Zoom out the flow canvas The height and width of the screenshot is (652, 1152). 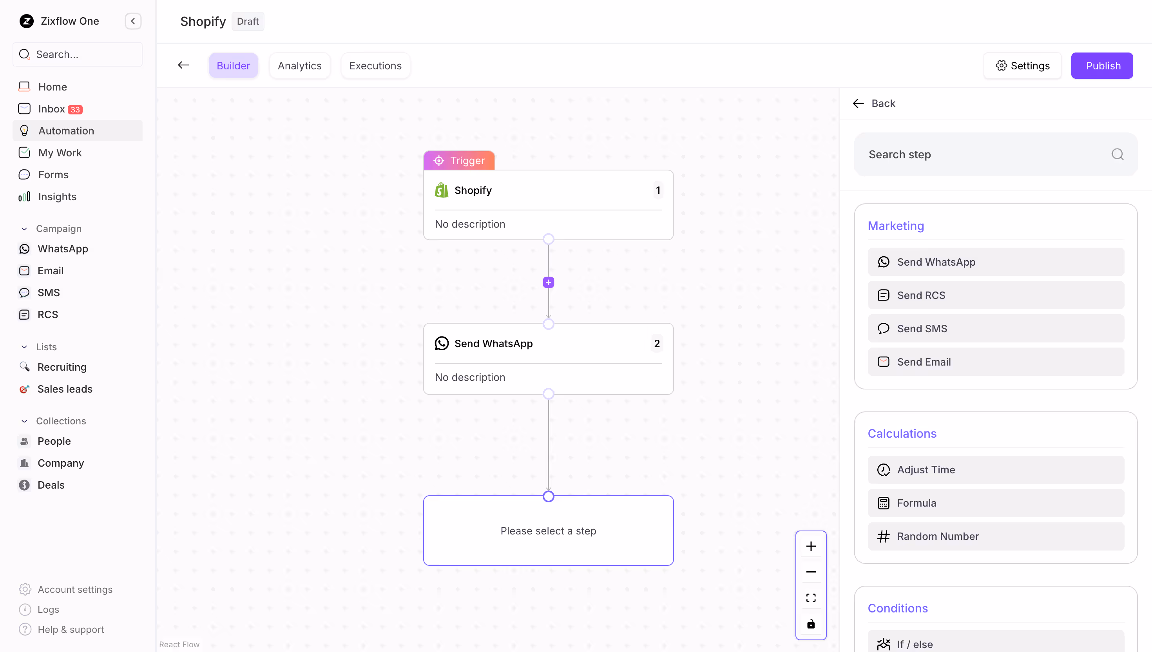810,572
